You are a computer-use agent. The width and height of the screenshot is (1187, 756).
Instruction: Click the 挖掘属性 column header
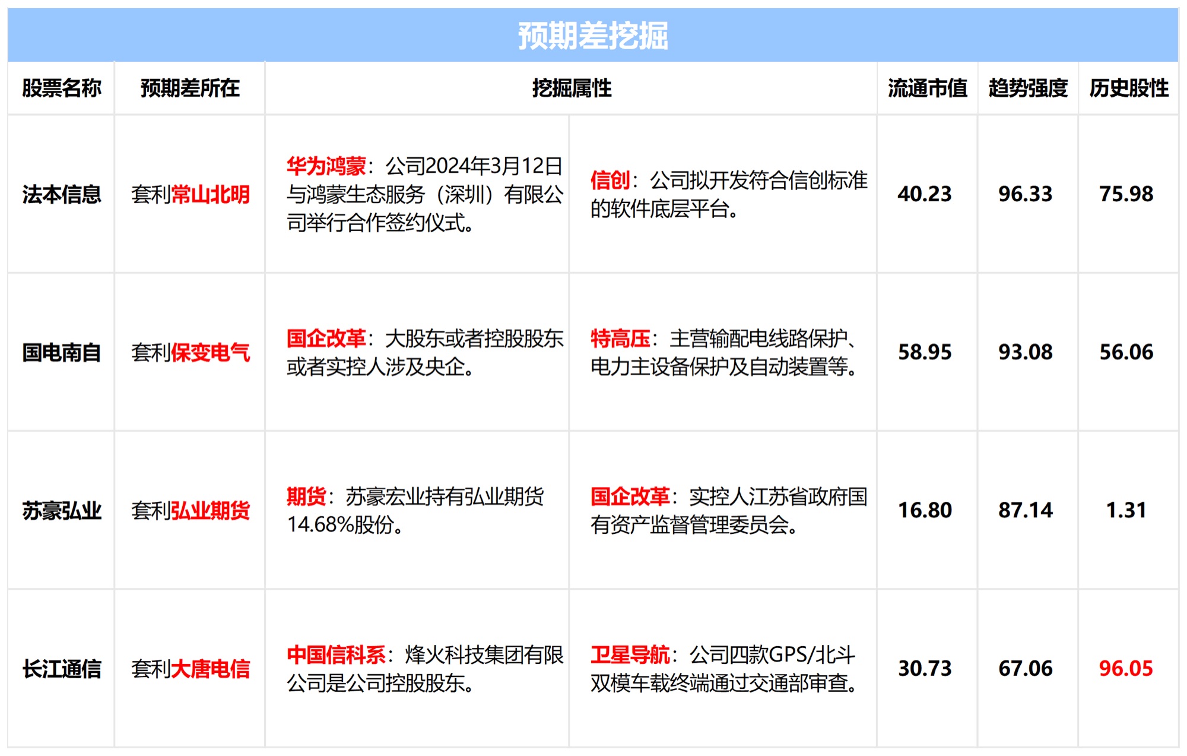click(x=572, y=88)
